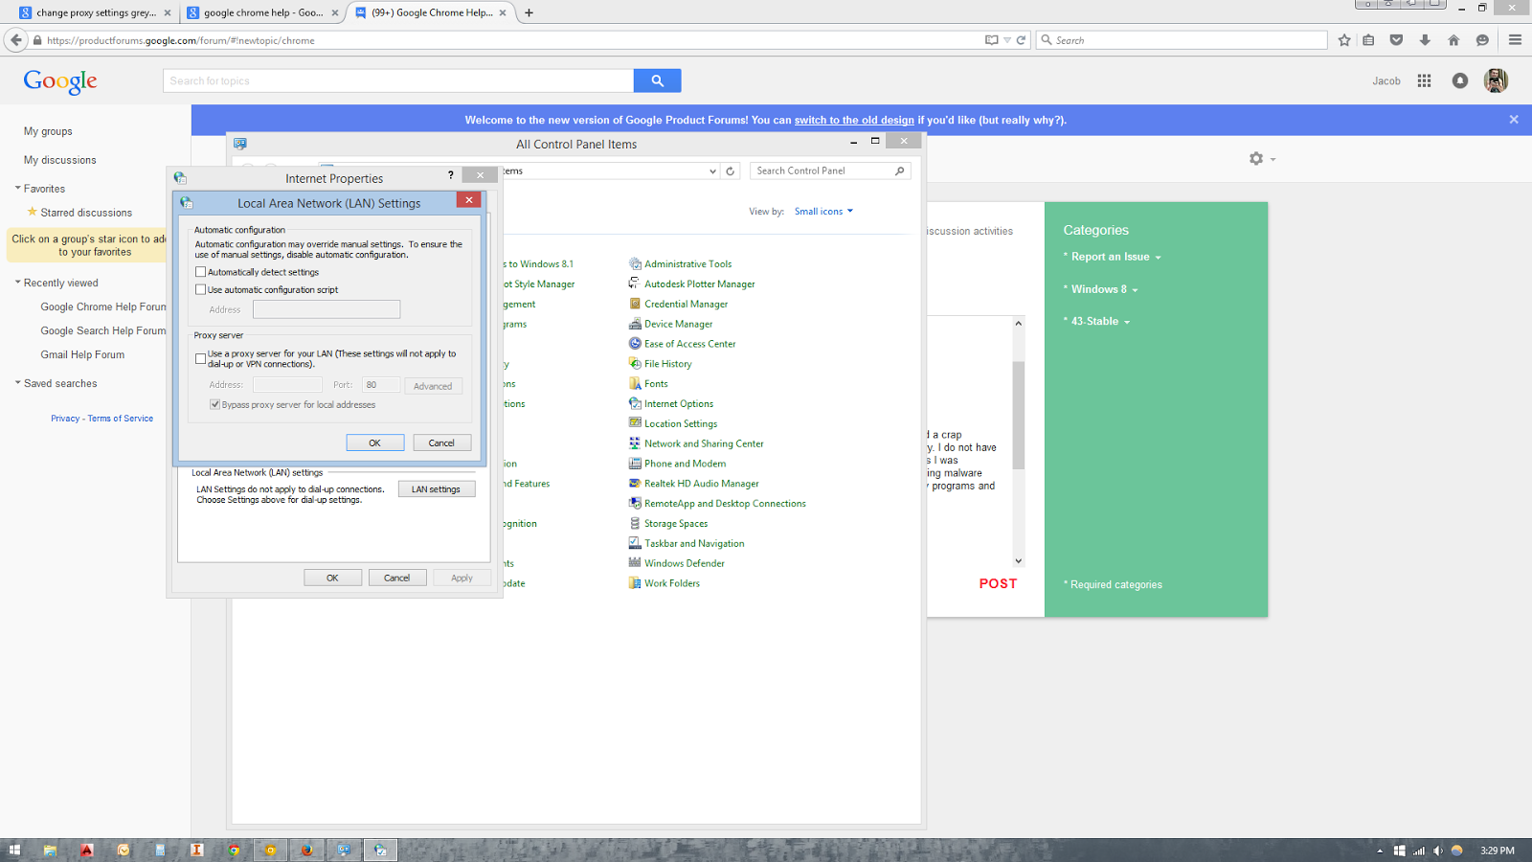Enable Use a proxy server for LAN
1532x862 pixels.
pos(201,358)
